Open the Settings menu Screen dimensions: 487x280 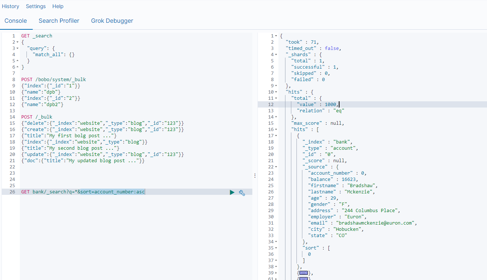click(x=36, y=6)
